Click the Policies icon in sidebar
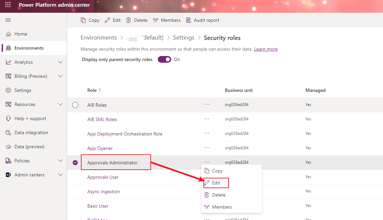Screen dimensions: 383x220 (8, 161)
